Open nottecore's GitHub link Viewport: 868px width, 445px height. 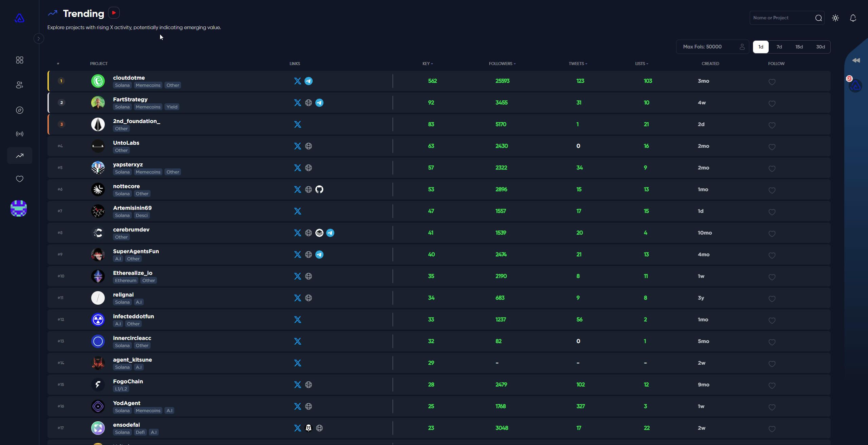(x=319, y=189)
